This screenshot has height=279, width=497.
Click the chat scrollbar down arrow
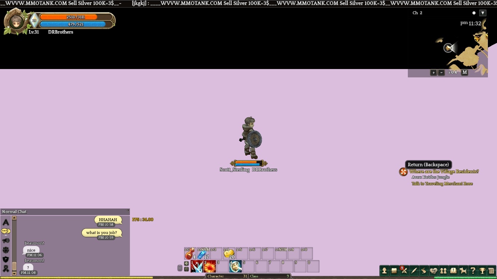coord(14,273)
